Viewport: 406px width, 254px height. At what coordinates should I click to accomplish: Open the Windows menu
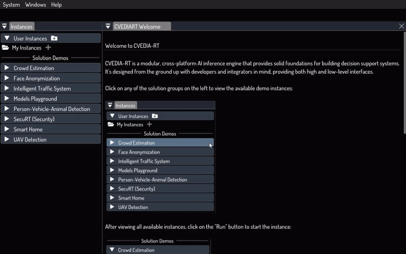click(35, 4)
